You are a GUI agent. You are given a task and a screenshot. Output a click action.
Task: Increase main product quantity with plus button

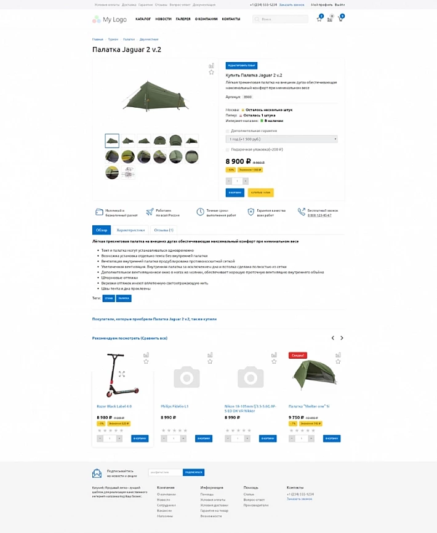tap(246, 181)
